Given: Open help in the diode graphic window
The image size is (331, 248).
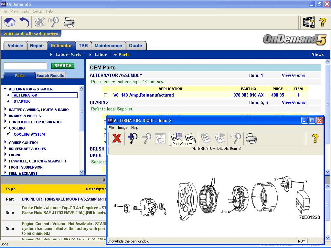Looking at the screenshot, I should [x=315, y=138].
